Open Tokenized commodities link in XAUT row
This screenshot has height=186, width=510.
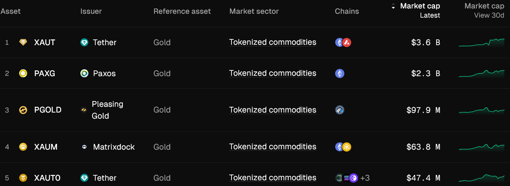(x=273, y=42)
